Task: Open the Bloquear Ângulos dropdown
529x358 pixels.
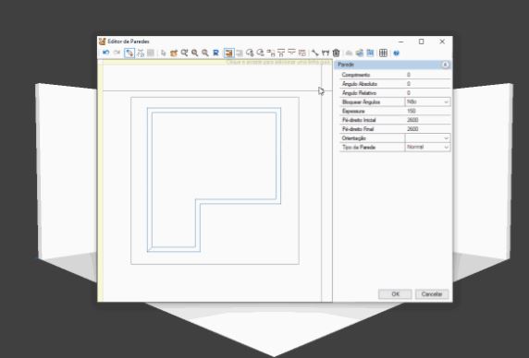Action: (427, 101)
